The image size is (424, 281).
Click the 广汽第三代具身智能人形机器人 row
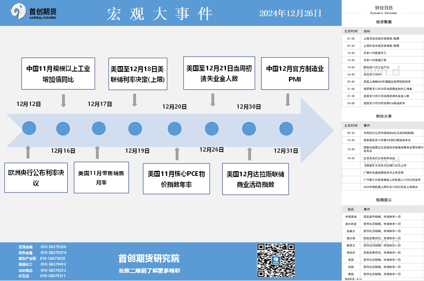(383, 180)
